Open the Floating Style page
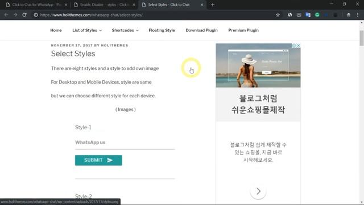The height and width of the screenshot is (205, 364). (162, 30)
